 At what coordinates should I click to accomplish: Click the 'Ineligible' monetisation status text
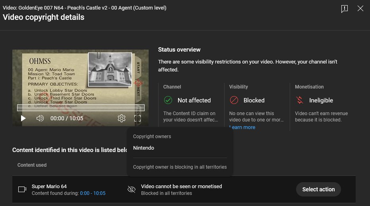321,100
